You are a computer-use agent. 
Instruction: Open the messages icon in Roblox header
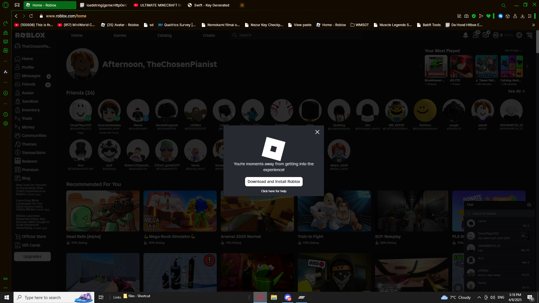pyautogui.click(x=486, y=35)
